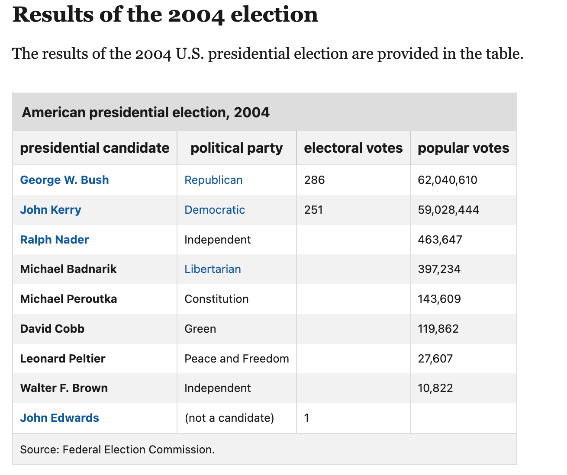Open the Ralph Nader link

pos(55,240)
